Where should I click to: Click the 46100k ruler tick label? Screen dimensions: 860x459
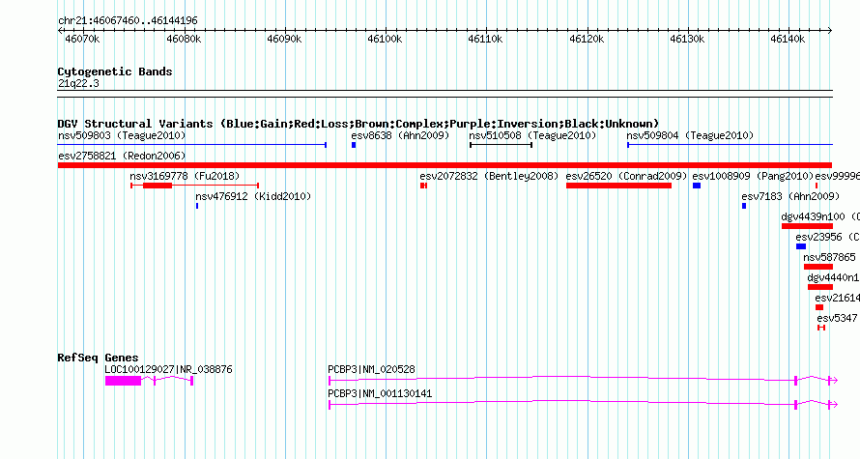pyautogui.click(x=385, y=39)
